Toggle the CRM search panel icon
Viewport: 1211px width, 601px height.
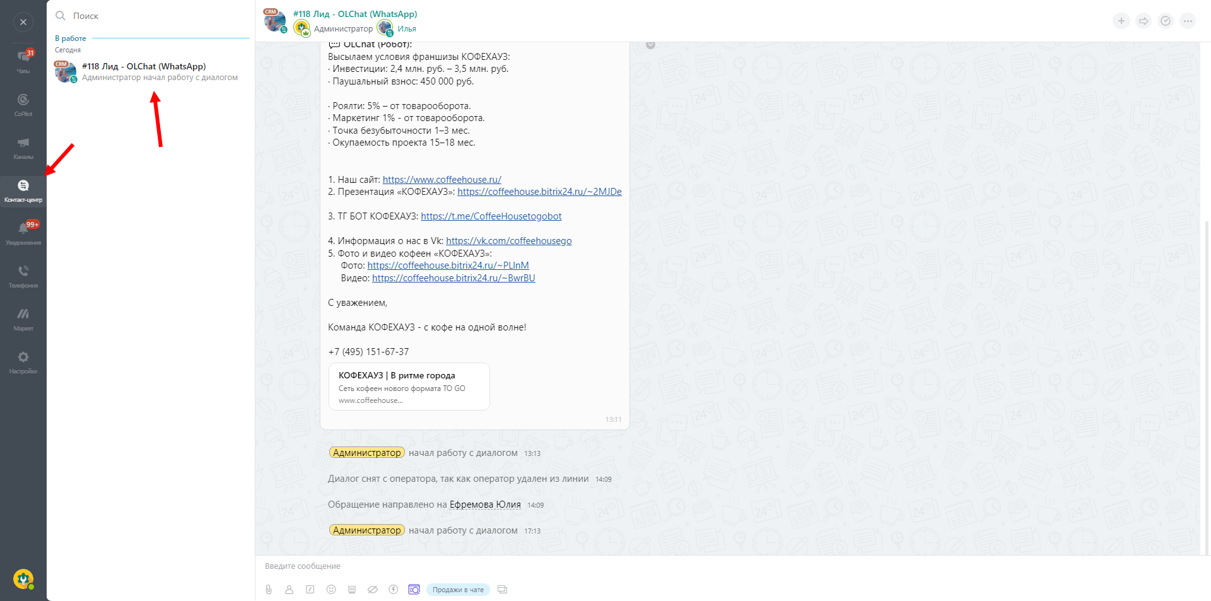point(414,590)
